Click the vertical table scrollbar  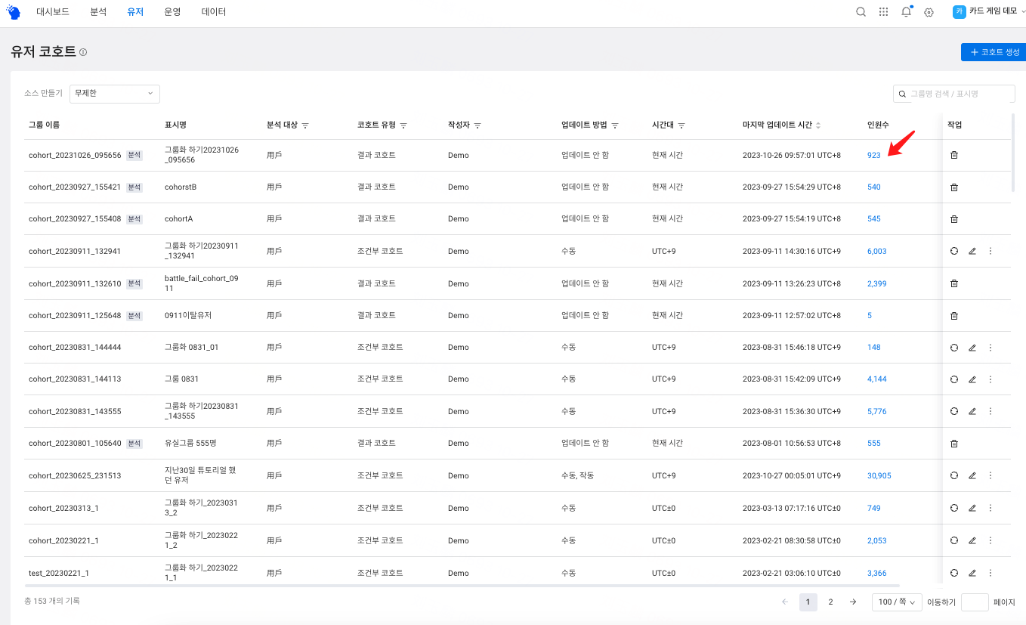[x=1014, y=151]
